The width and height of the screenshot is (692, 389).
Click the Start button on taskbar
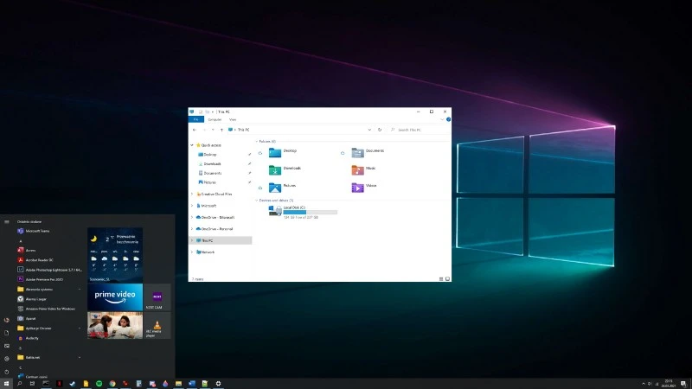(x=6, y=384)
